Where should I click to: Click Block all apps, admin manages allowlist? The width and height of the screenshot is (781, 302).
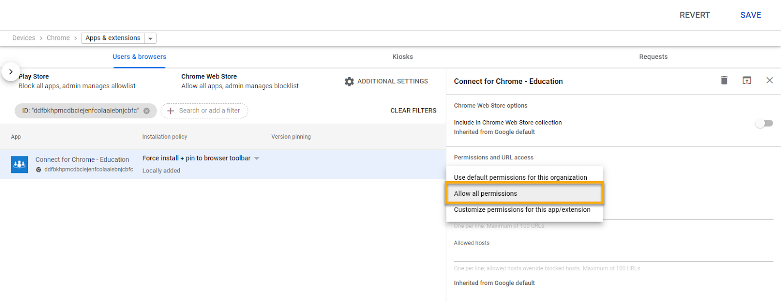click(77, 86)
